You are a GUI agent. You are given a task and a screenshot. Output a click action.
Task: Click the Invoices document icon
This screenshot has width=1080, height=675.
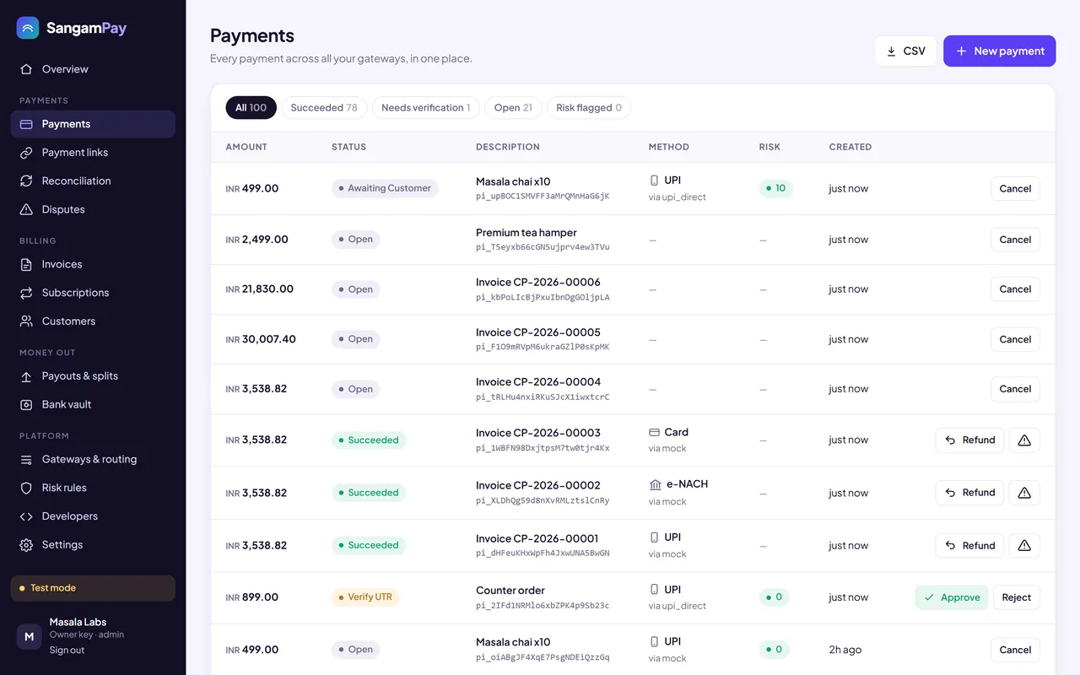(26, 265)
